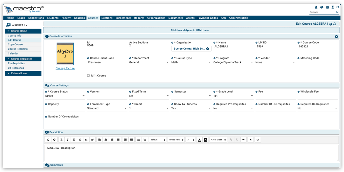Open the Course Information gear settings icon
This screenshot has width=344, height=172.
point(336,37)
